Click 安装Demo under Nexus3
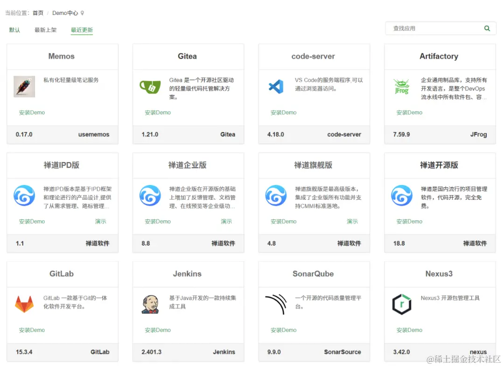Image resolution: width=504 pixels, height=367 pixels. (409, 330)
